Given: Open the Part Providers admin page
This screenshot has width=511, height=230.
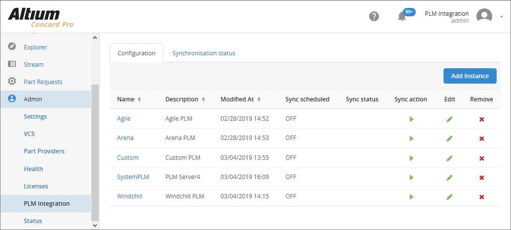Looking at the screenshot, I should pos(44,151).
